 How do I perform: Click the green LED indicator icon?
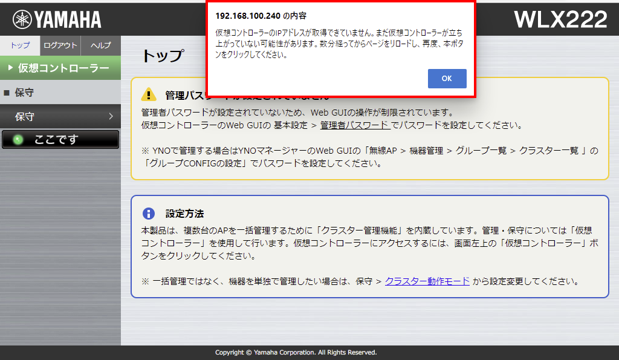(18, 140)
